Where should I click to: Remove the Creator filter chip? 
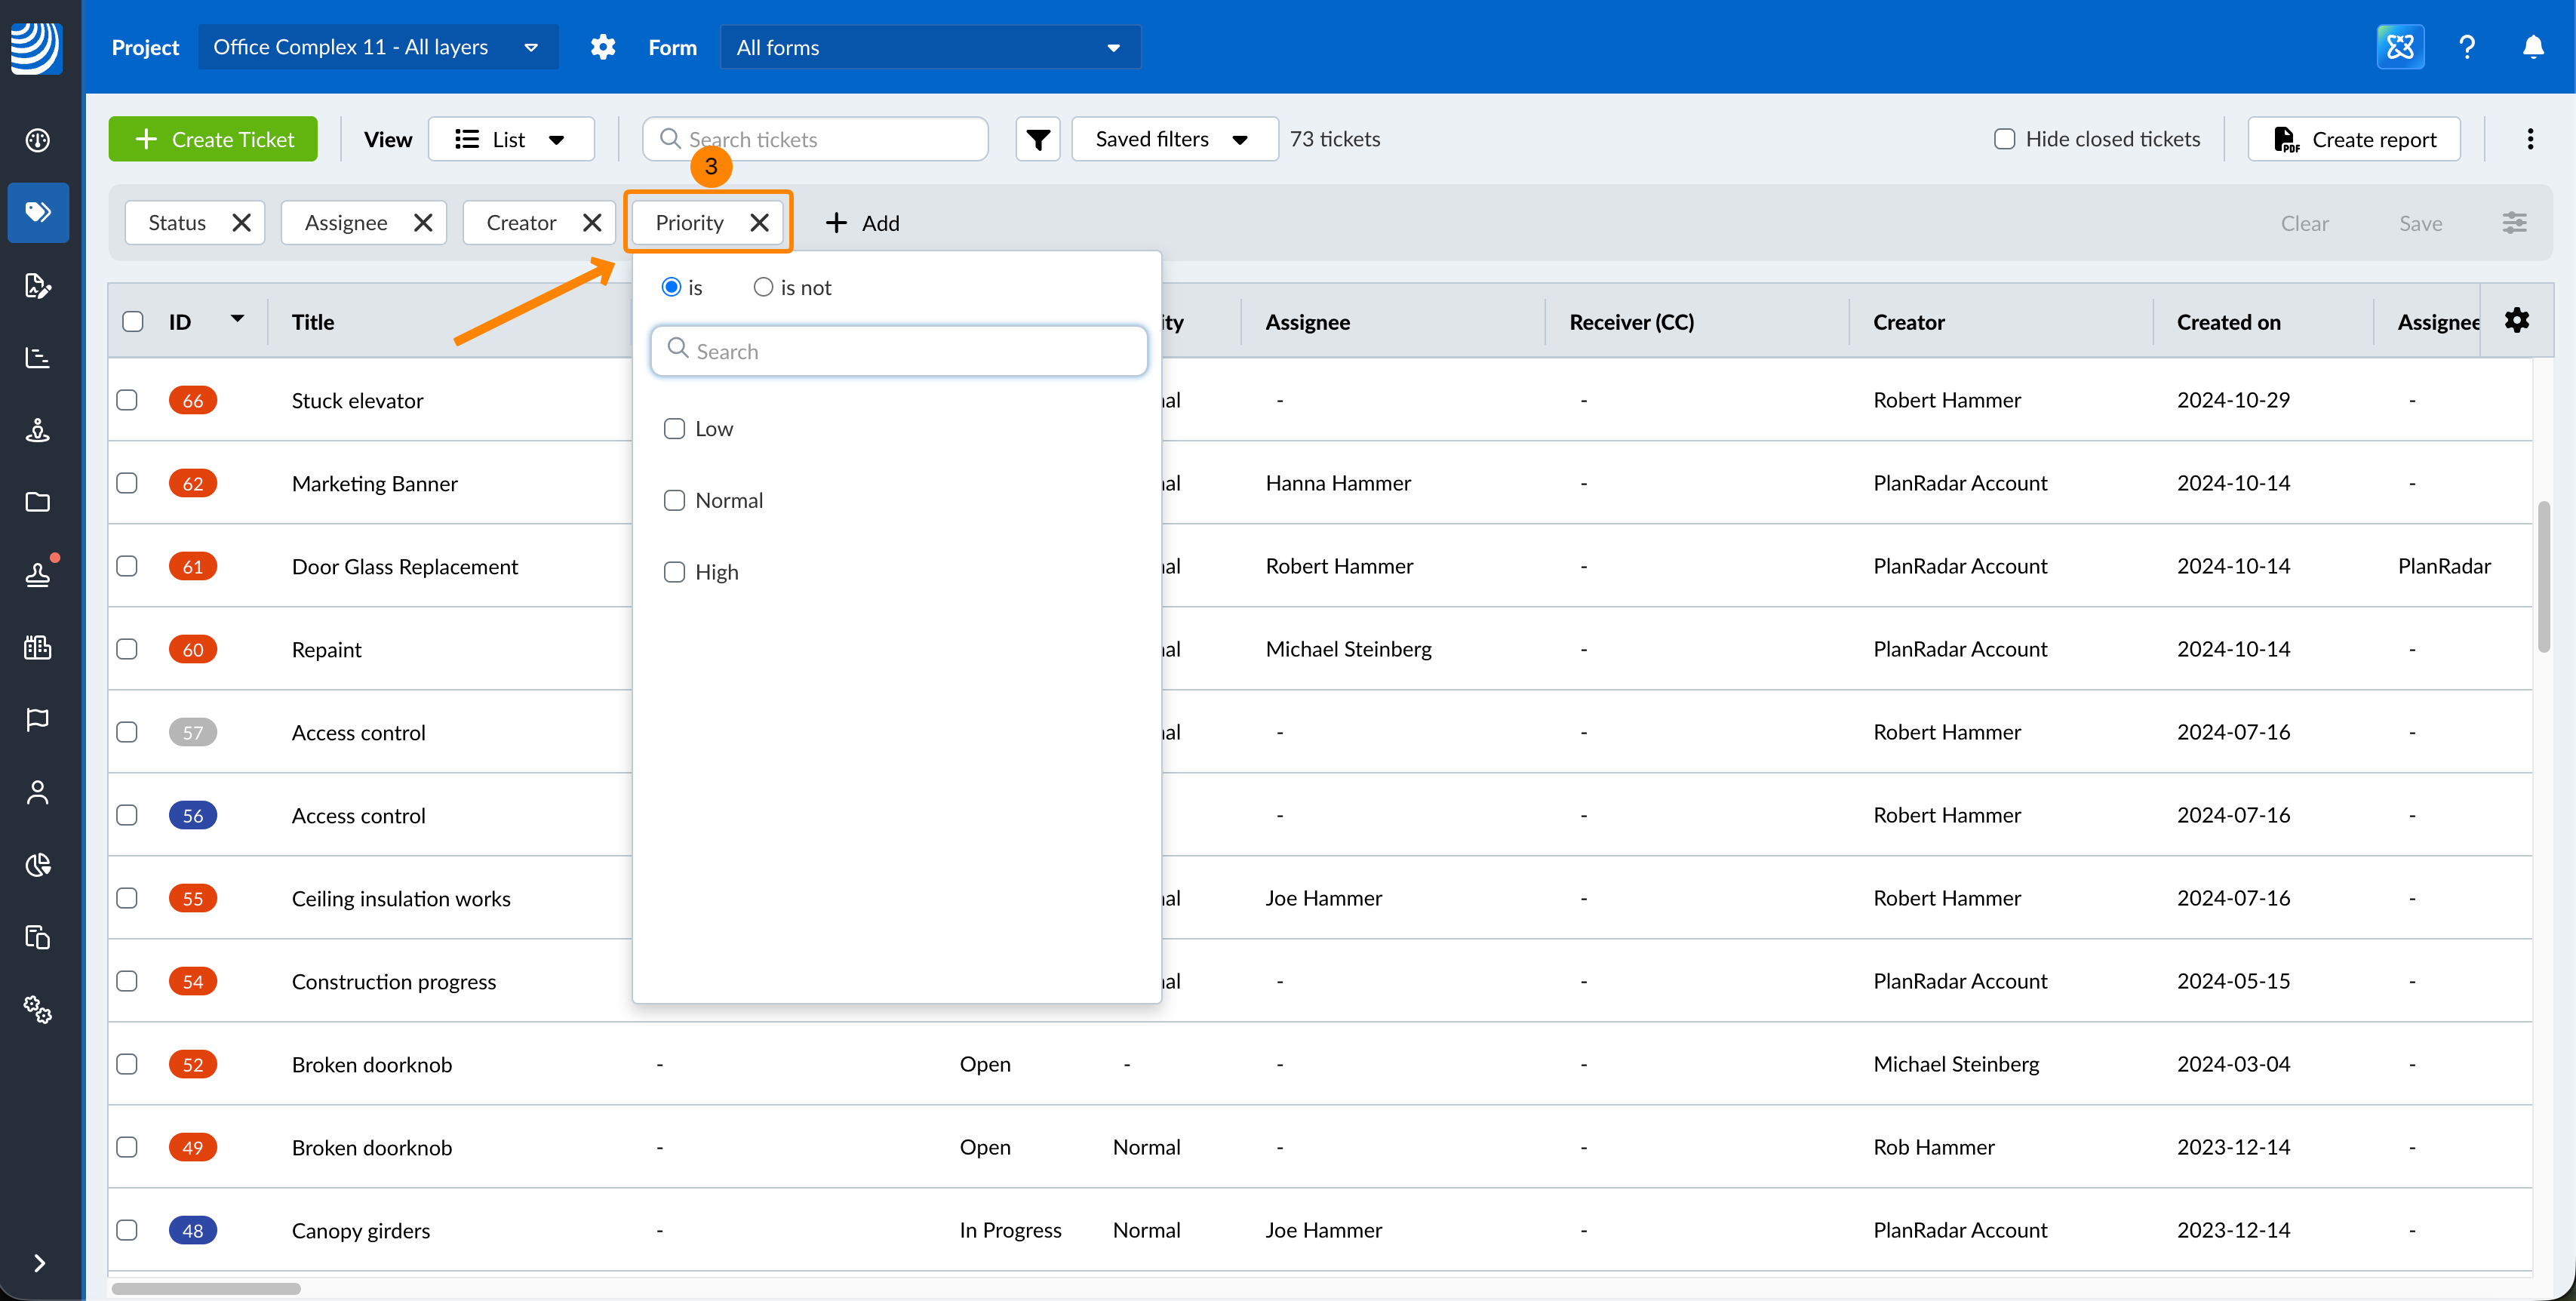pyautogui.click(x=592, y=223)
